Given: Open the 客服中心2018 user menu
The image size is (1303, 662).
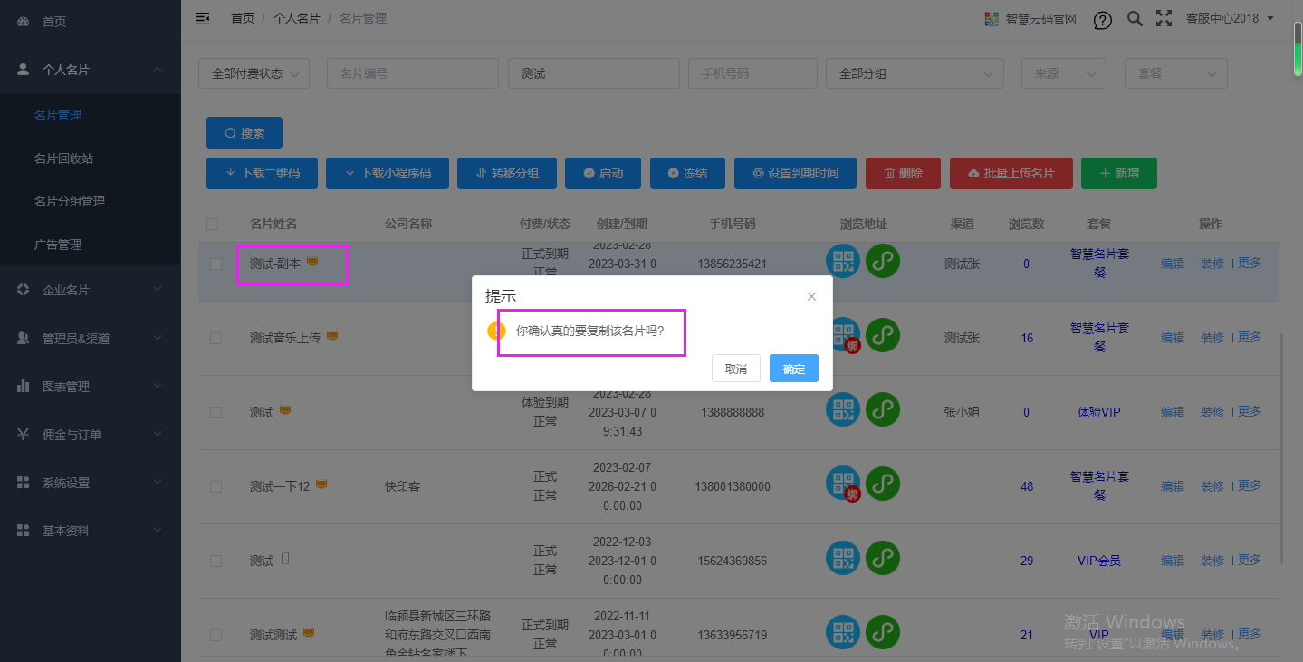Looking at the screenshot, I should click(x=1230, y=18).
